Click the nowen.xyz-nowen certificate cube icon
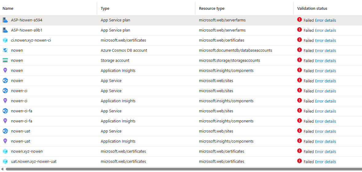Viewport: 362px width, 172px height. (x=5, y=151)
